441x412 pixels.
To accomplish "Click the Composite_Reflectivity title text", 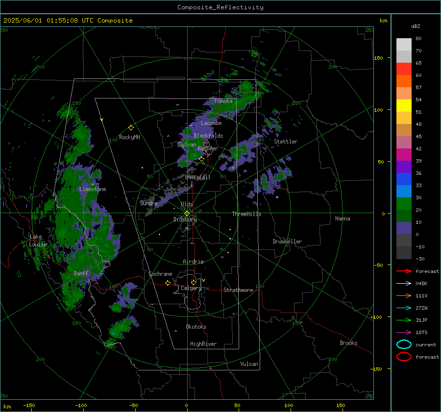I will pyautogui.click(x=220, y=7).
